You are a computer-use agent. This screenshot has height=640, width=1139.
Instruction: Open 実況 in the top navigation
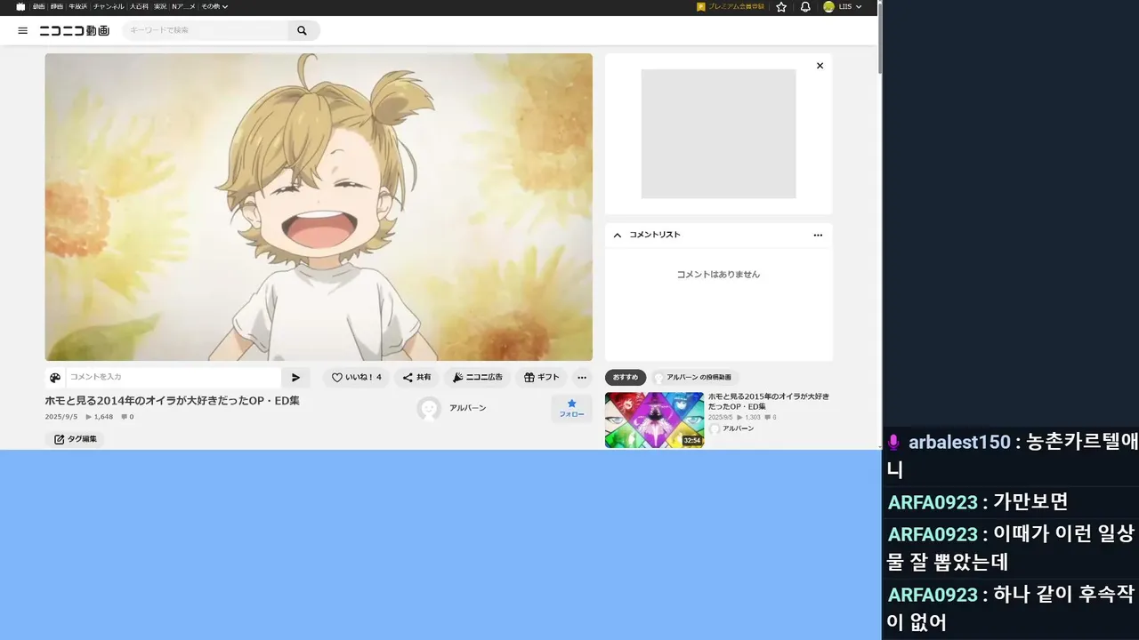(160, 6)
